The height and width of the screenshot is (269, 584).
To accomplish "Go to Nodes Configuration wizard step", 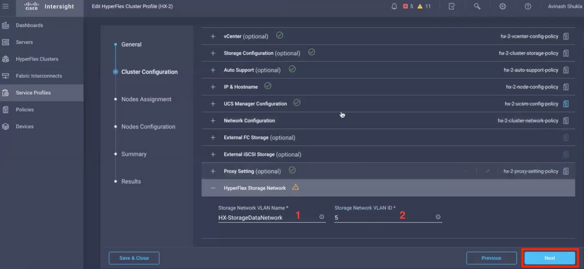I will [x=148, y=126].
